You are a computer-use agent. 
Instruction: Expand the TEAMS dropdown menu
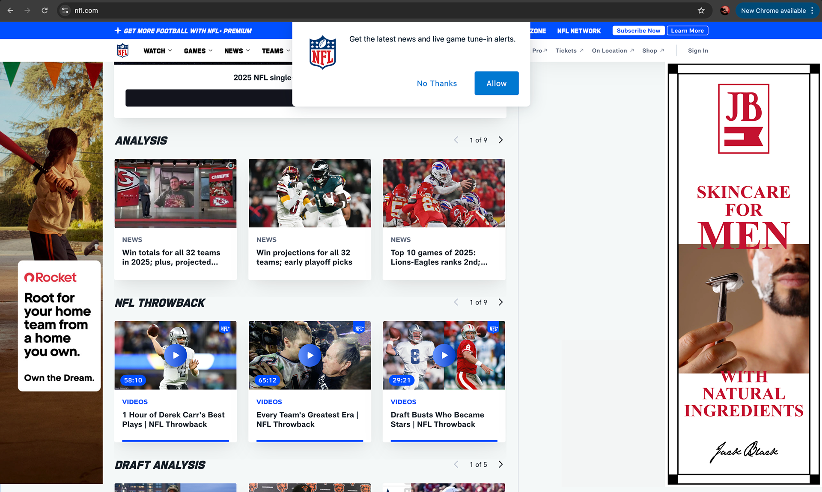coord(276,50)
